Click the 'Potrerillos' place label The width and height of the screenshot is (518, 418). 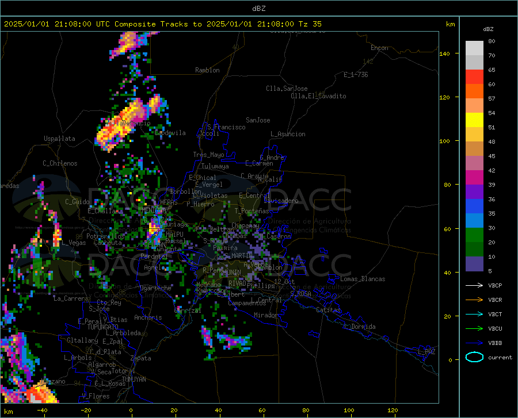click(105, 236)
